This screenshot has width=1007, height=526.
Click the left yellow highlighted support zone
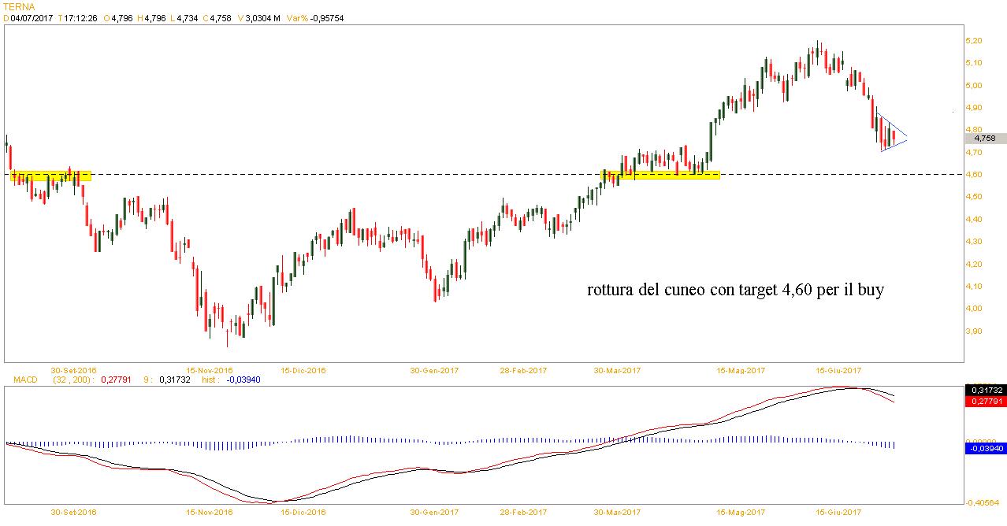[x=50, y=176]
